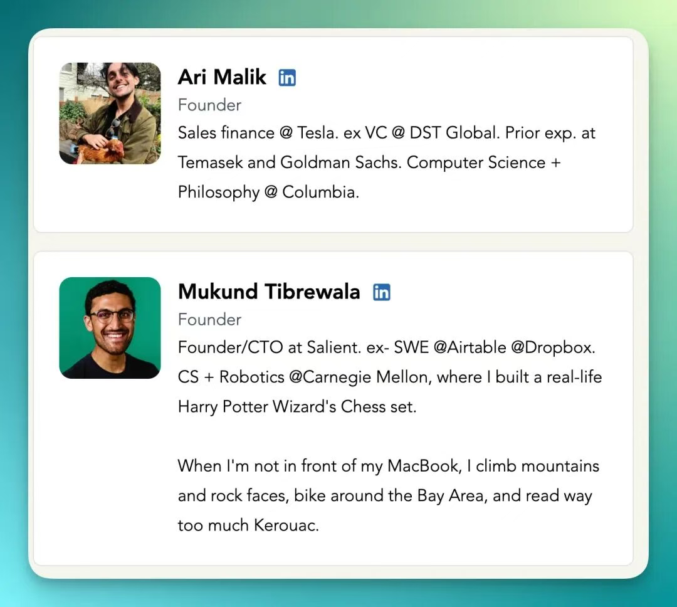The width and height of the screenshot is (677, 607).
Task: Click Columbia in Ari's bio
Action: (x=320, y=192)
